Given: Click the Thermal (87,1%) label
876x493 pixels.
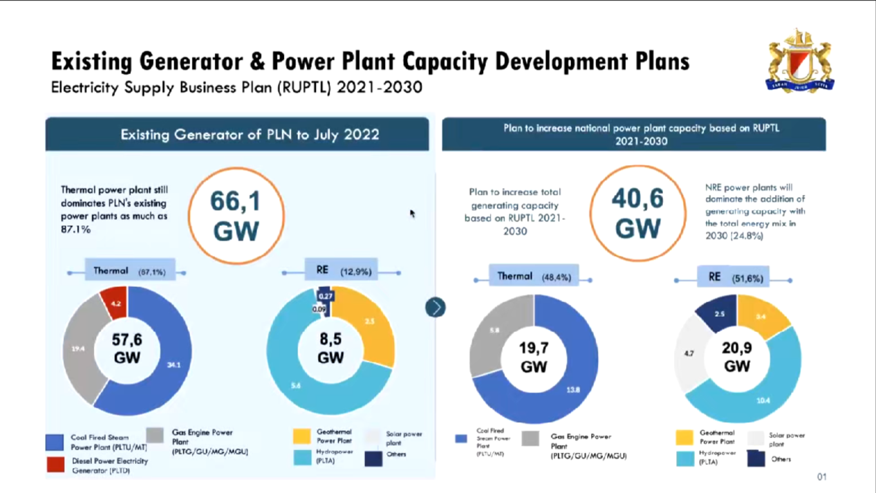Looking at the screenshot, I should point(129,271).
